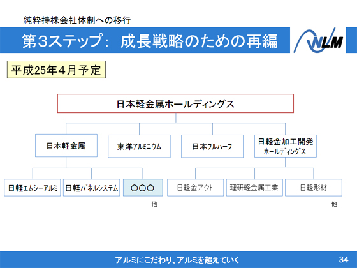Viewport: 357px width, 268px height.
Task: Select the 東洋アルミニウム box
Action: click(x=139, y=146)
